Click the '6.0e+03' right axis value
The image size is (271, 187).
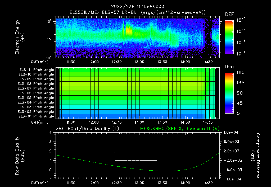click(232, 142)
